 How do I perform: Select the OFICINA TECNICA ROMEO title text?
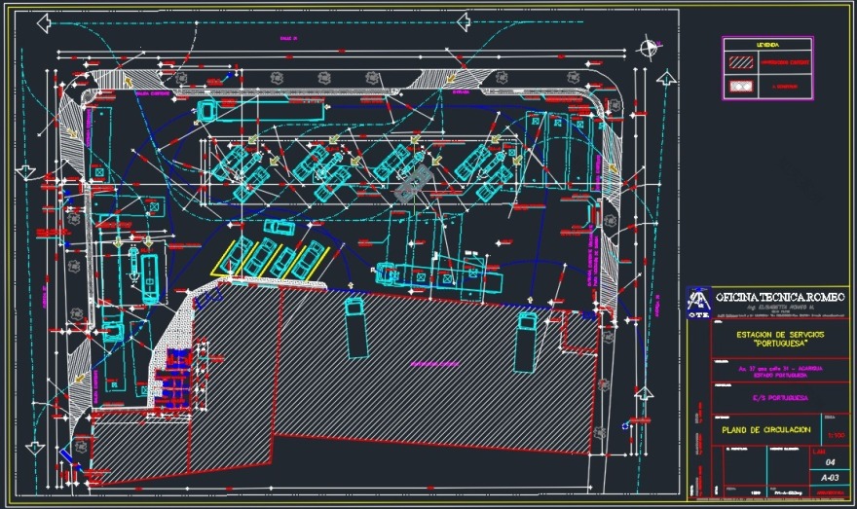click(x=780, y=297)
